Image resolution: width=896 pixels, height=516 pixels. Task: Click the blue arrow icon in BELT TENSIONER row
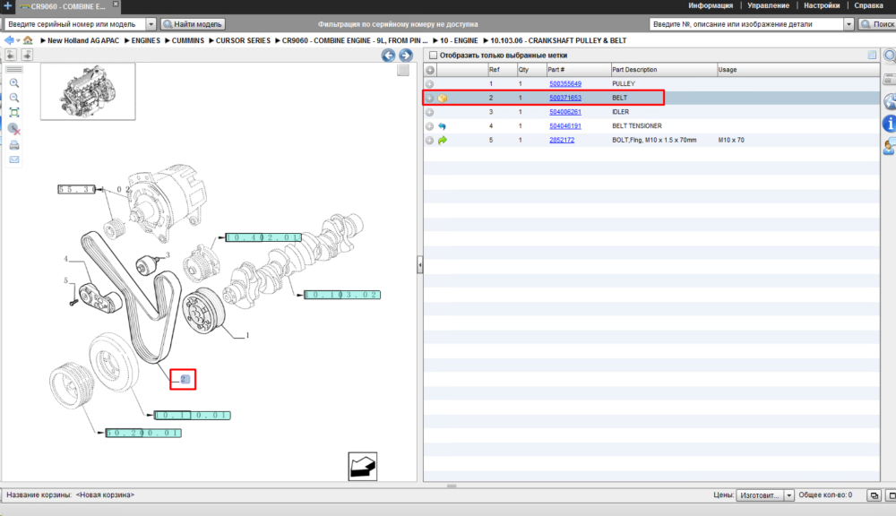(x=443, y=126)
